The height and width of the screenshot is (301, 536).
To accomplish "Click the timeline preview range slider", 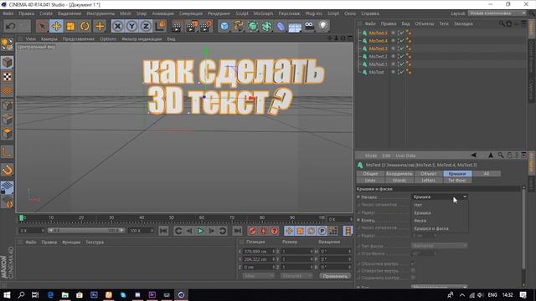I will tap(85, 231).
